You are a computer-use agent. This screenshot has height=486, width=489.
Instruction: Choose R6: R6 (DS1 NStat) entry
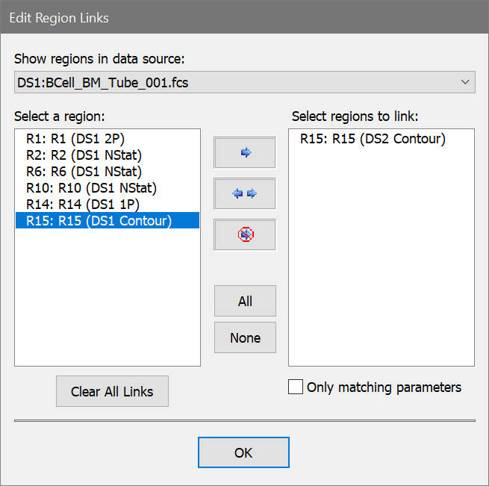(x=84, y=172)
